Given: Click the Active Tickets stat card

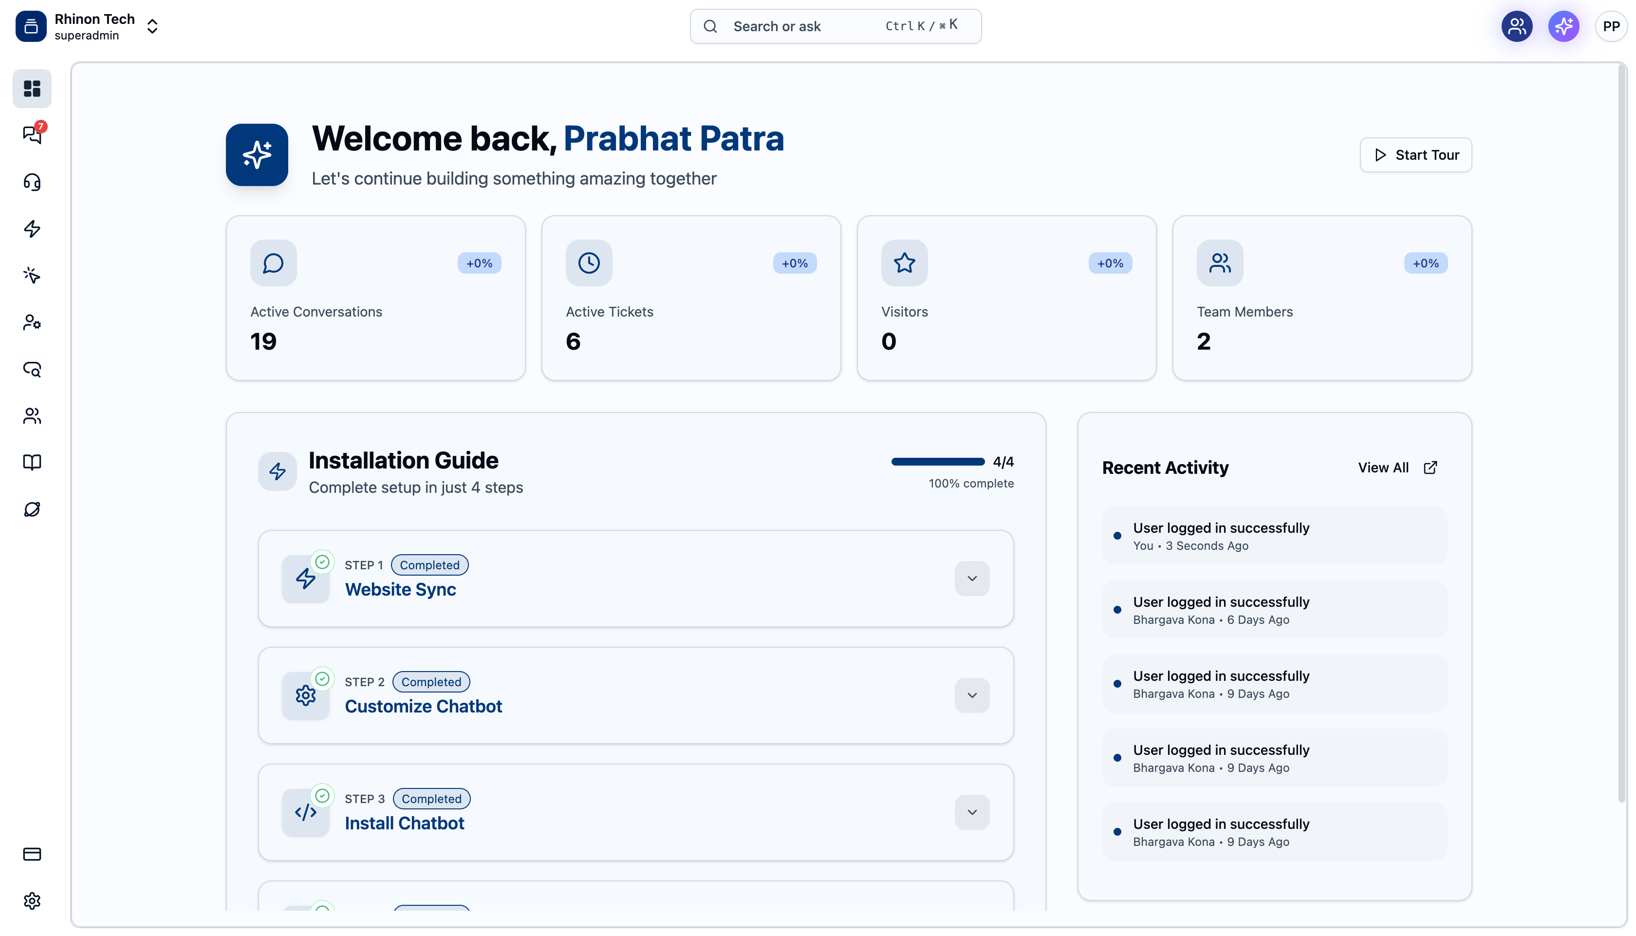Looking at the screenshot, I should tap(691, 299).
